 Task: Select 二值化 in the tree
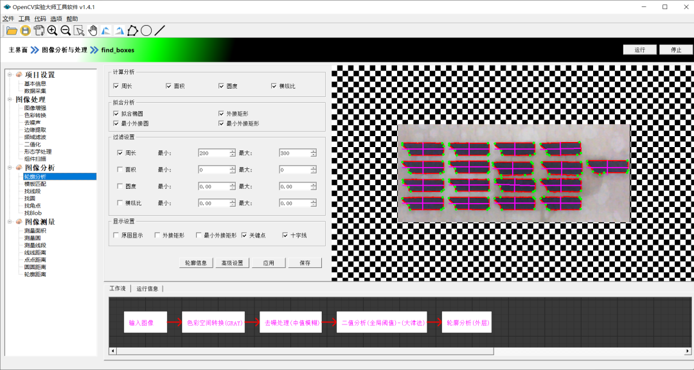(x=32, y=145)
